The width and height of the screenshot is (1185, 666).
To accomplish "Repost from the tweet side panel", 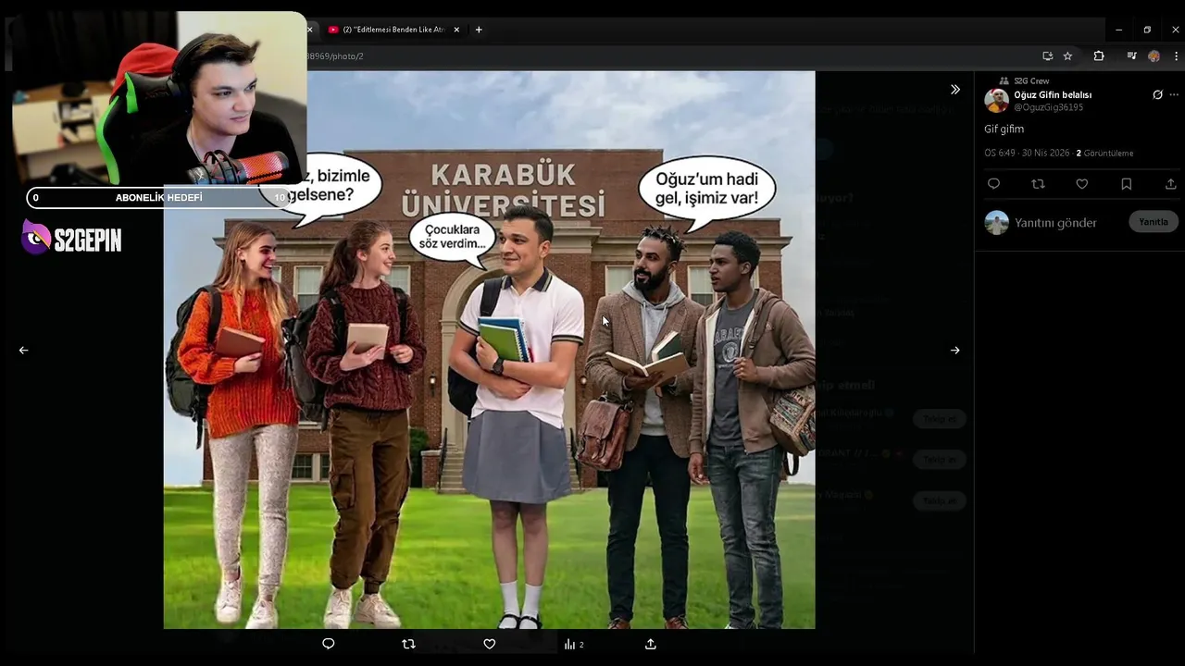I will click(x=1038, y=184).
